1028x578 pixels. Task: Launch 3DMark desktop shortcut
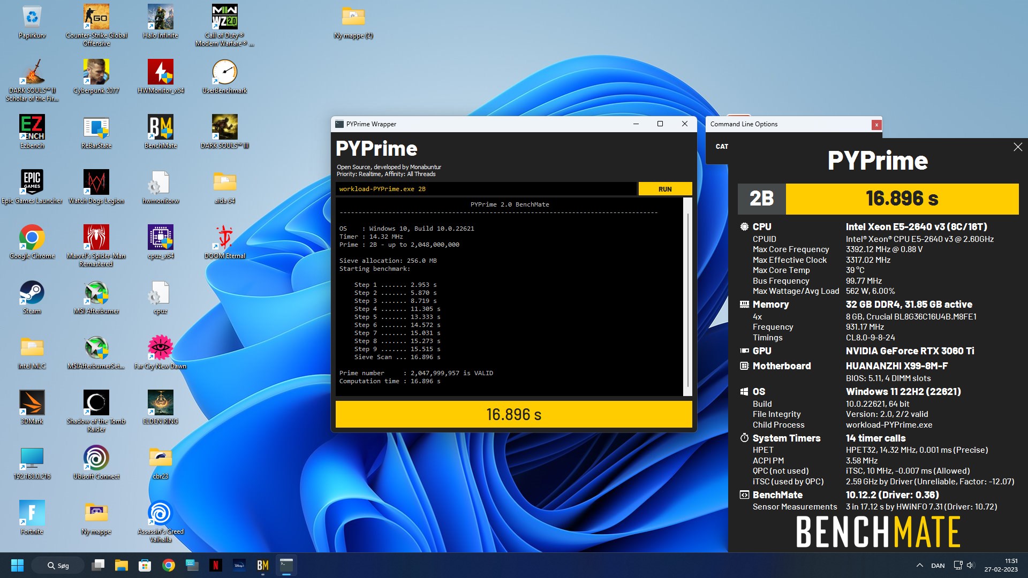[x=32, y=407]
